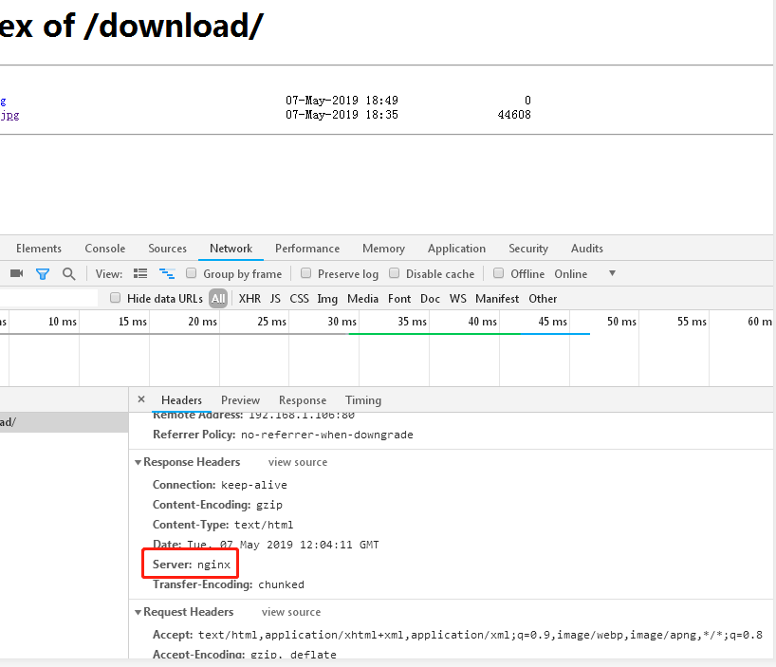The height and width of the screenshot is (667, 776).
Task: Click the 30 ms timeline marker
Action: click(x=342, y=322)
